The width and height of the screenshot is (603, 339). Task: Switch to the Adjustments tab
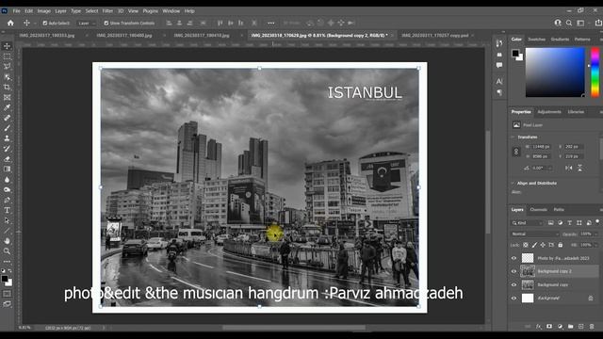coord(548,112)
